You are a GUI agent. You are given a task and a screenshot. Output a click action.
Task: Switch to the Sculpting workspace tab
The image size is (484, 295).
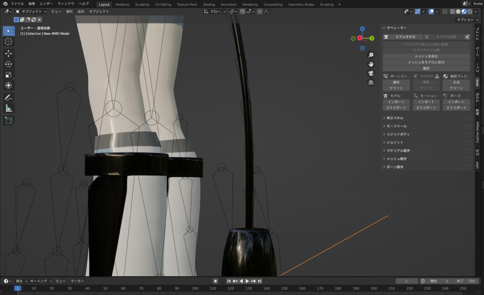142,4
